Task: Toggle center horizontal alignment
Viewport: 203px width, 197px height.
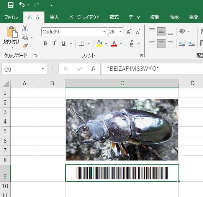Action: click(161, 43)
